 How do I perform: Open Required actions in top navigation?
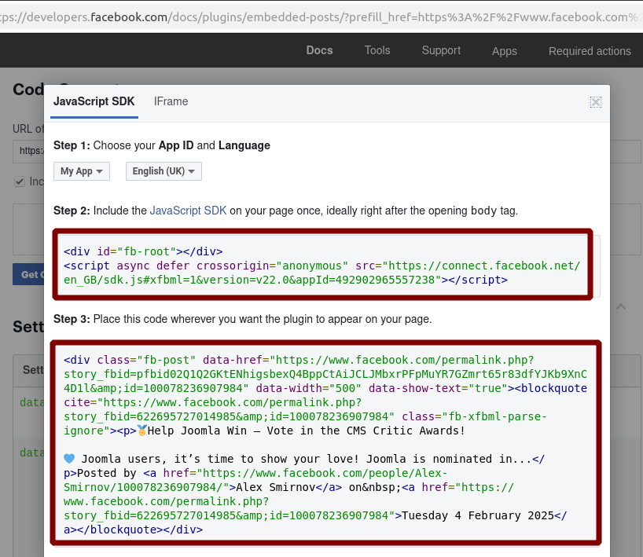tap(590, 51)
